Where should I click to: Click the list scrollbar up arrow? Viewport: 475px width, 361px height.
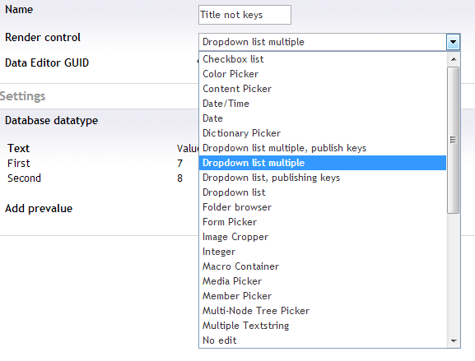[x=454, y=59]
